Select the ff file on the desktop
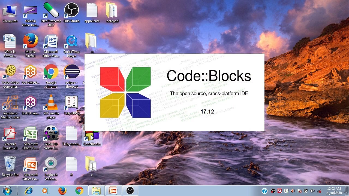This screenshot has width=349, height=196. pos(71,167)
